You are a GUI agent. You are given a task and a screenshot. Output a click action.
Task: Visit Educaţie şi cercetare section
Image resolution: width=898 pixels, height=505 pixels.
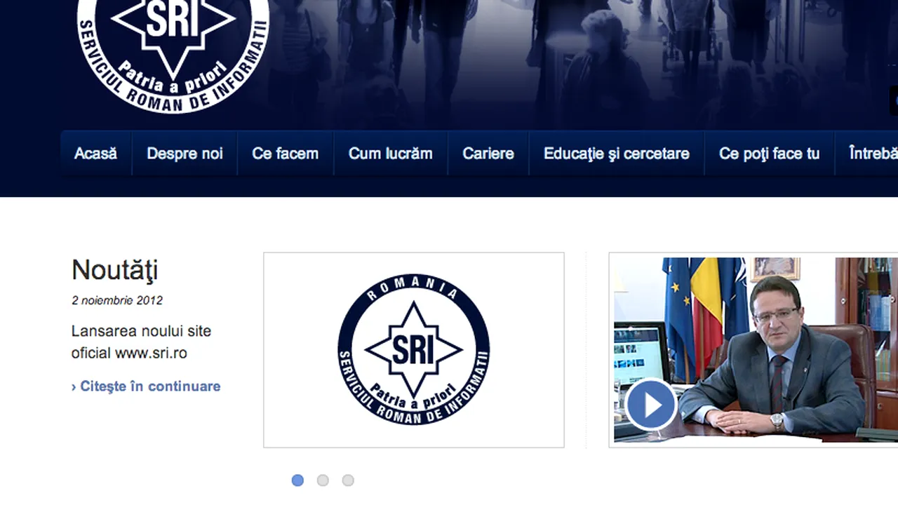point(617,154)
